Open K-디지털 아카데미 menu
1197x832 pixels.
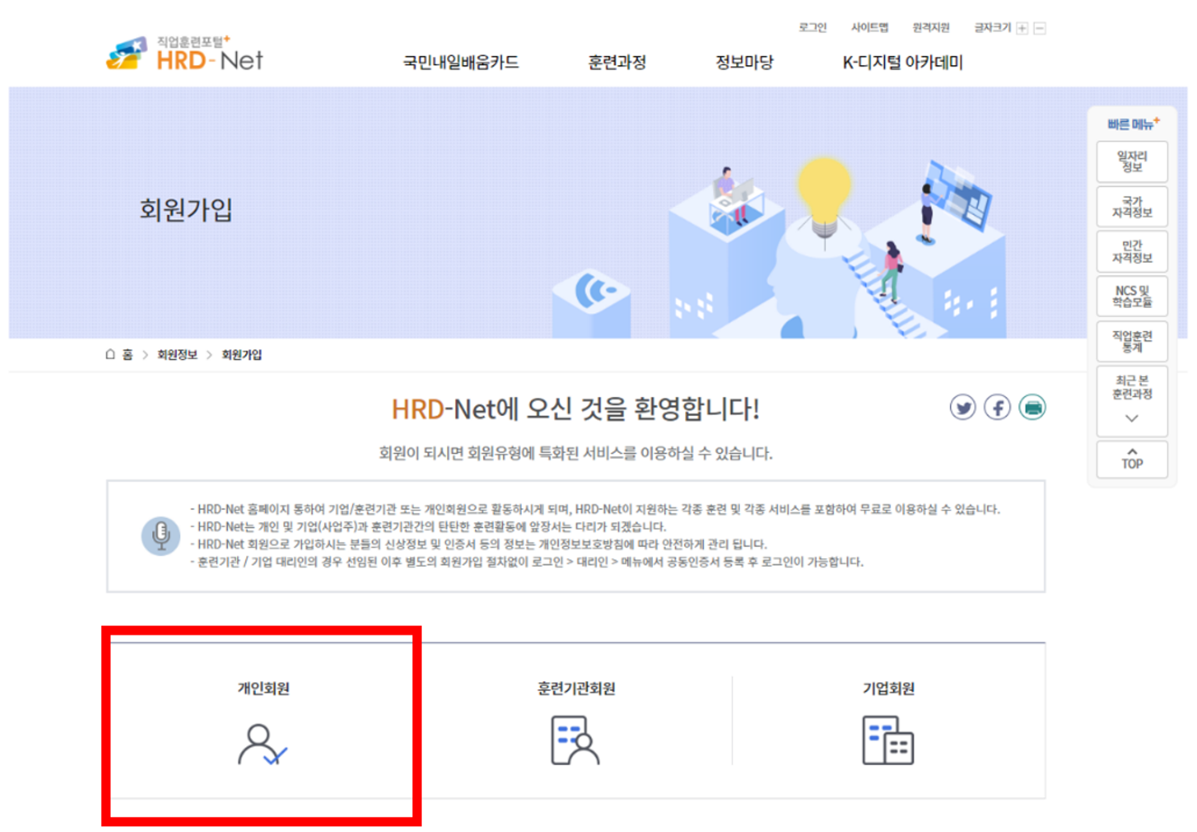903,62
